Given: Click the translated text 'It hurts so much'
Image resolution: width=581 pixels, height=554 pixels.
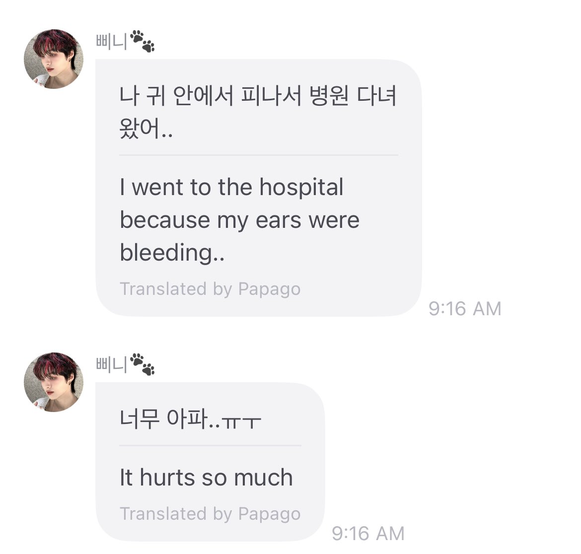Looking at the screenshot, I should point(206,478).
